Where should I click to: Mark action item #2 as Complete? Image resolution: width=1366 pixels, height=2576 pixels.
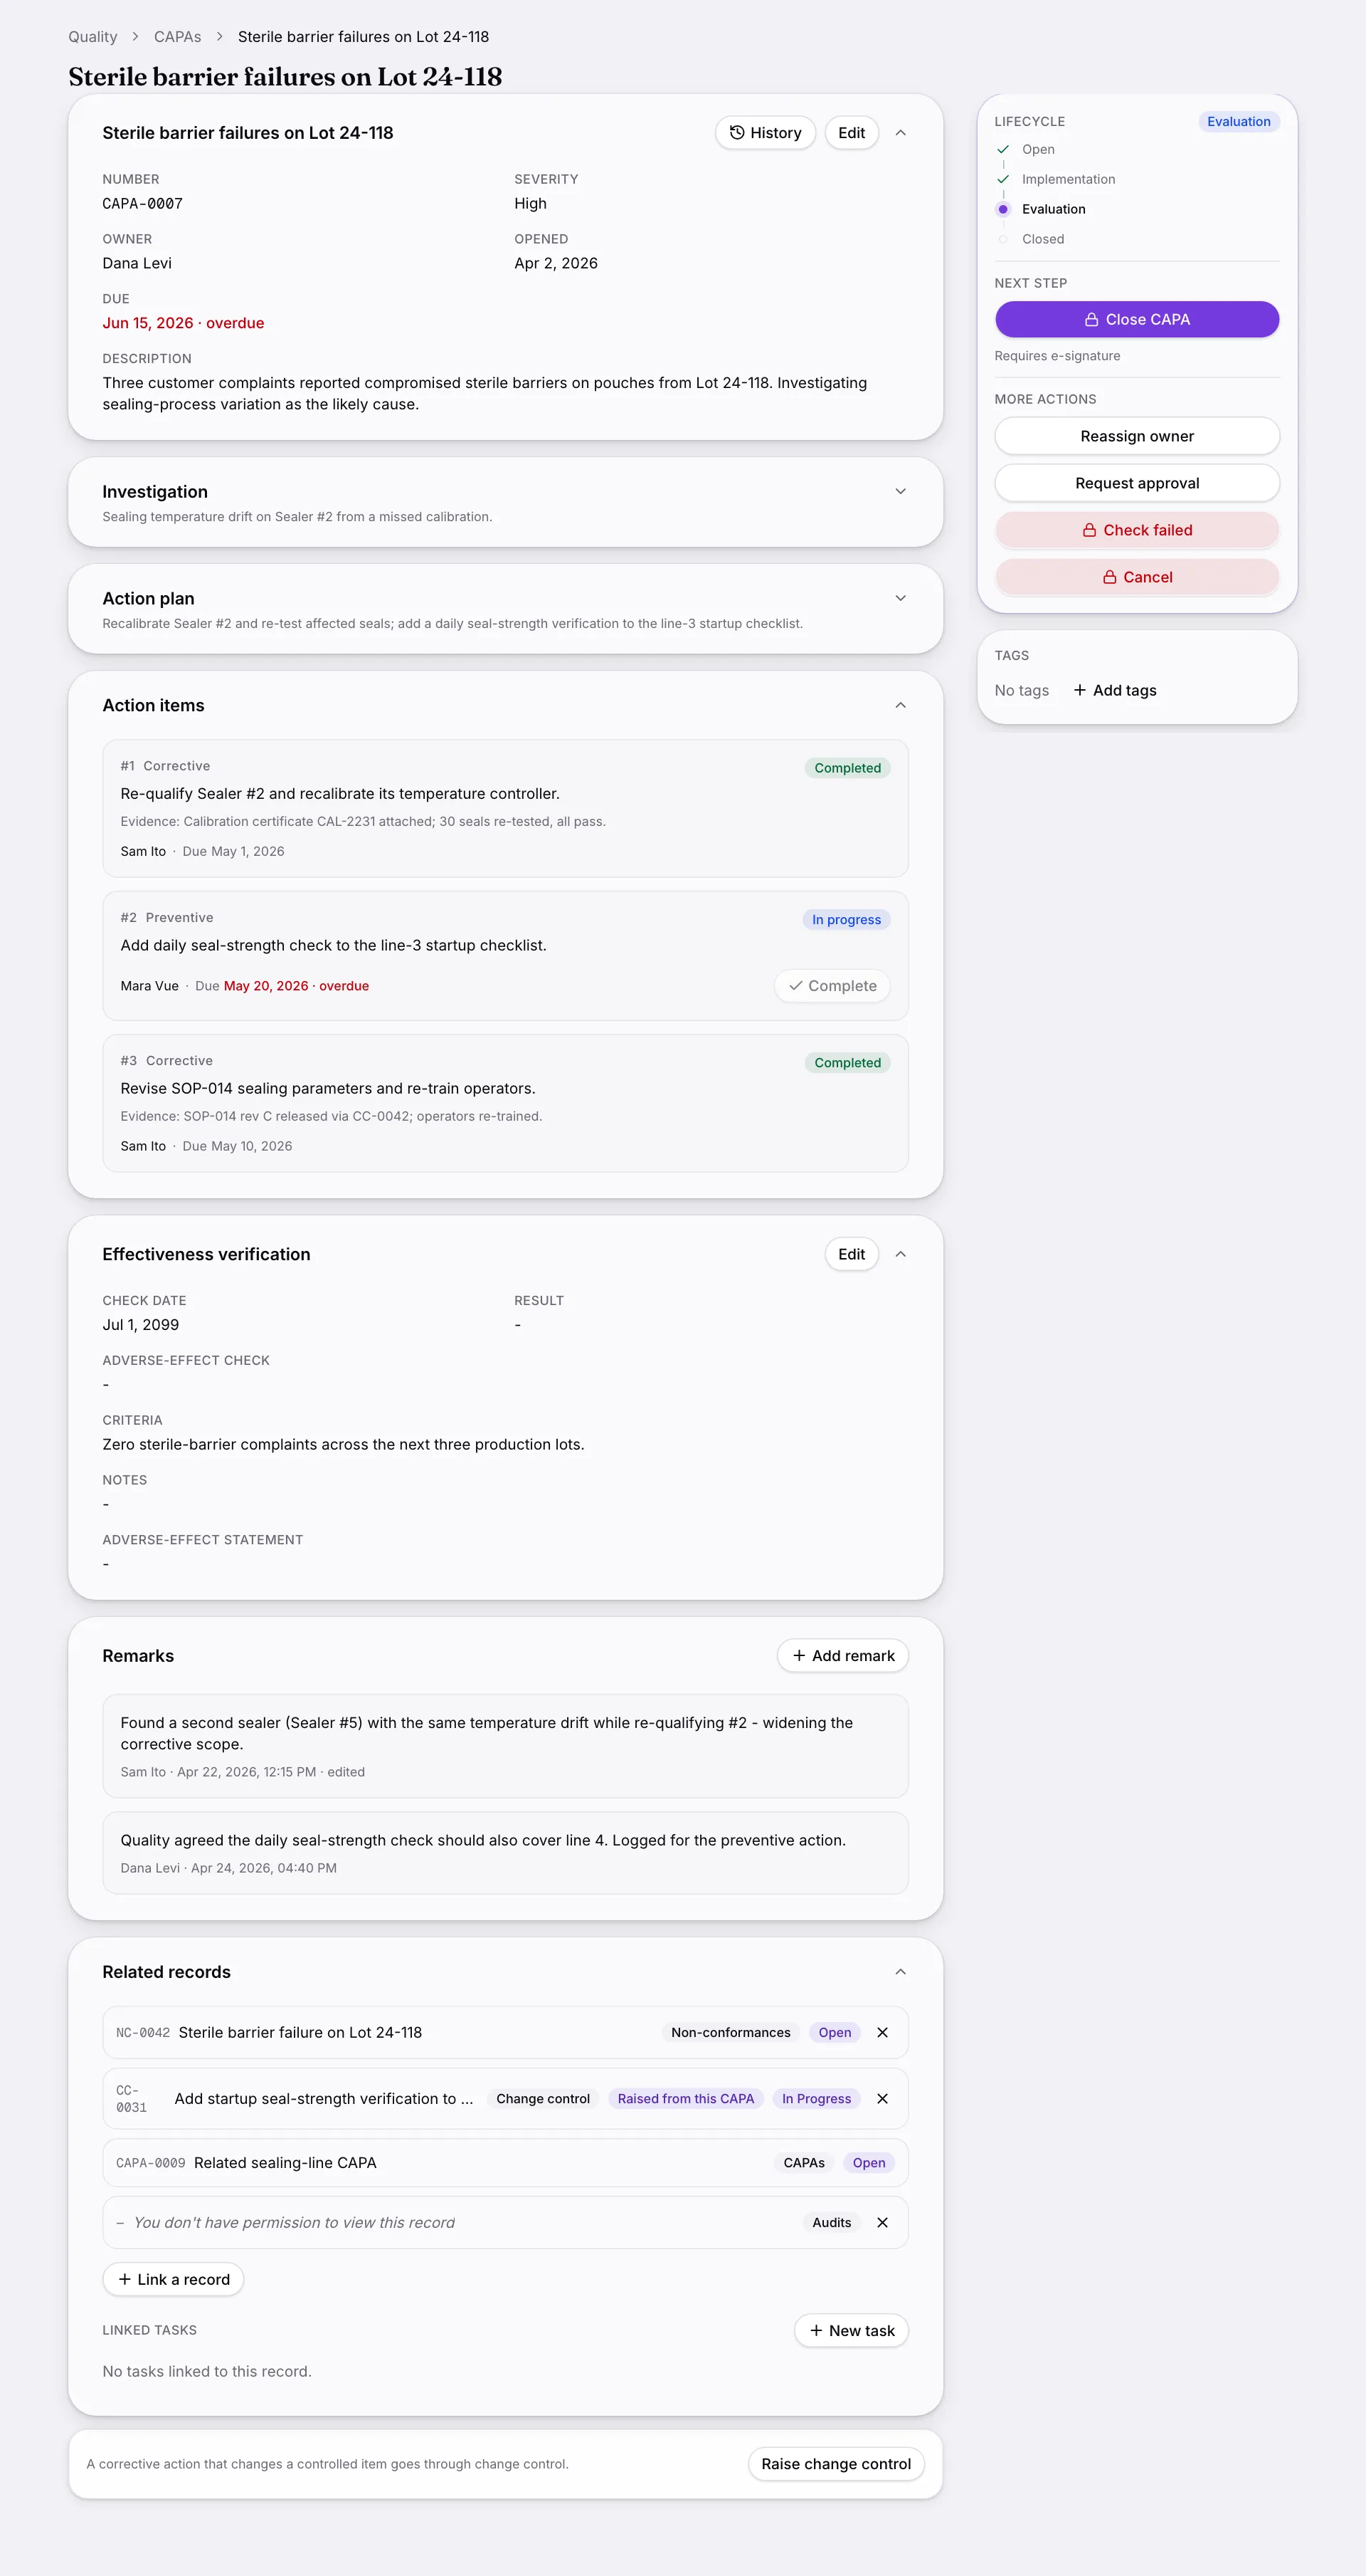click(832, 986)
